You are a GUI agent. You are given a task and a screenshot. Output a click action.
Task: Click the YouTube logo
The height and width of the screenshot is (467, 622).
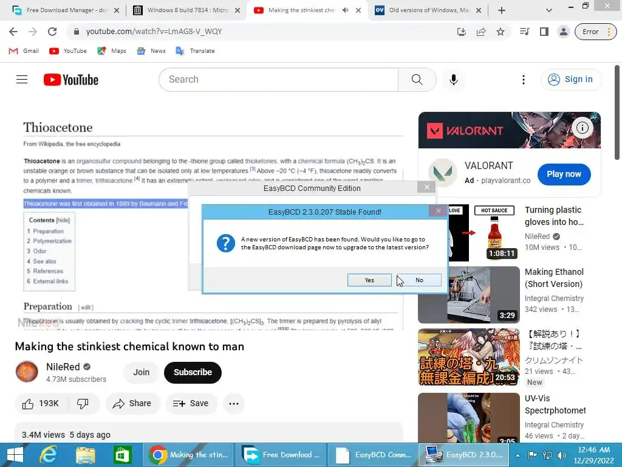pos(71,80)
